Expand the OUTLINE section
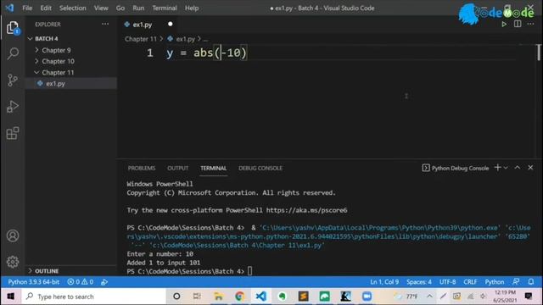The width and height of the screenshot is (543, 305). (x=47, y=271)
